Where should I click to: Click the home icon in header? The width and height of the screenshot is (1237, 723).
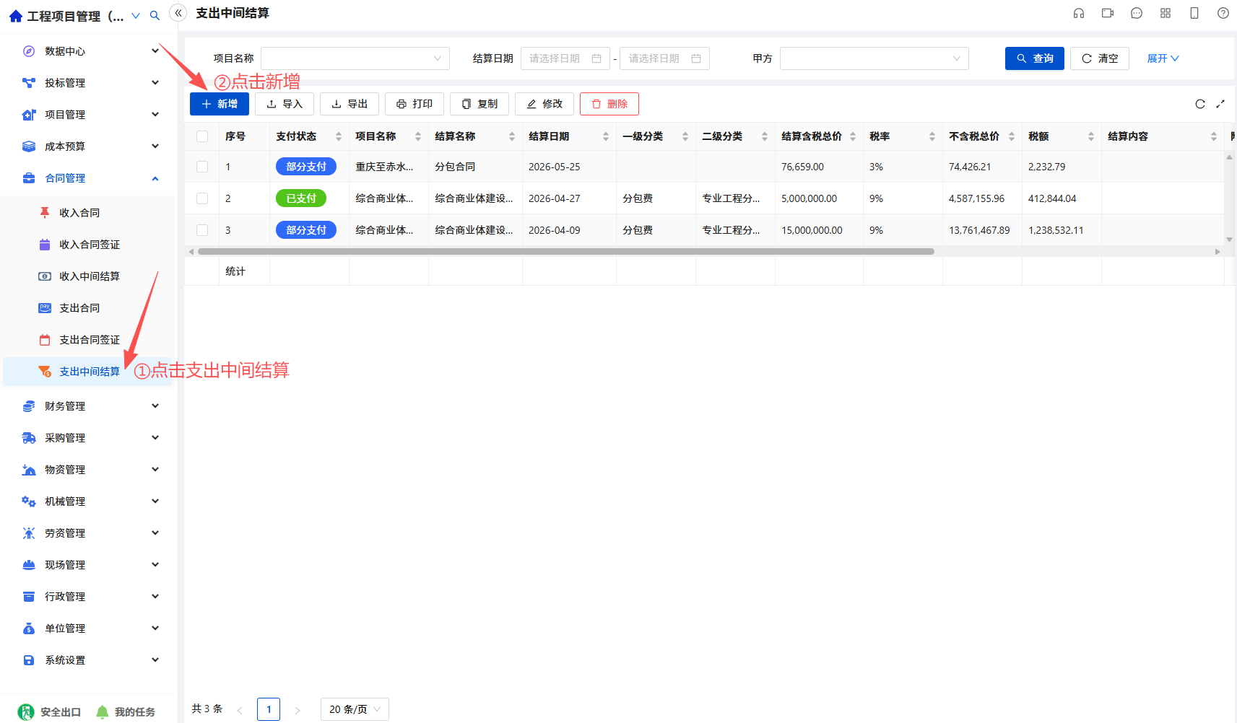pos(16,16)
